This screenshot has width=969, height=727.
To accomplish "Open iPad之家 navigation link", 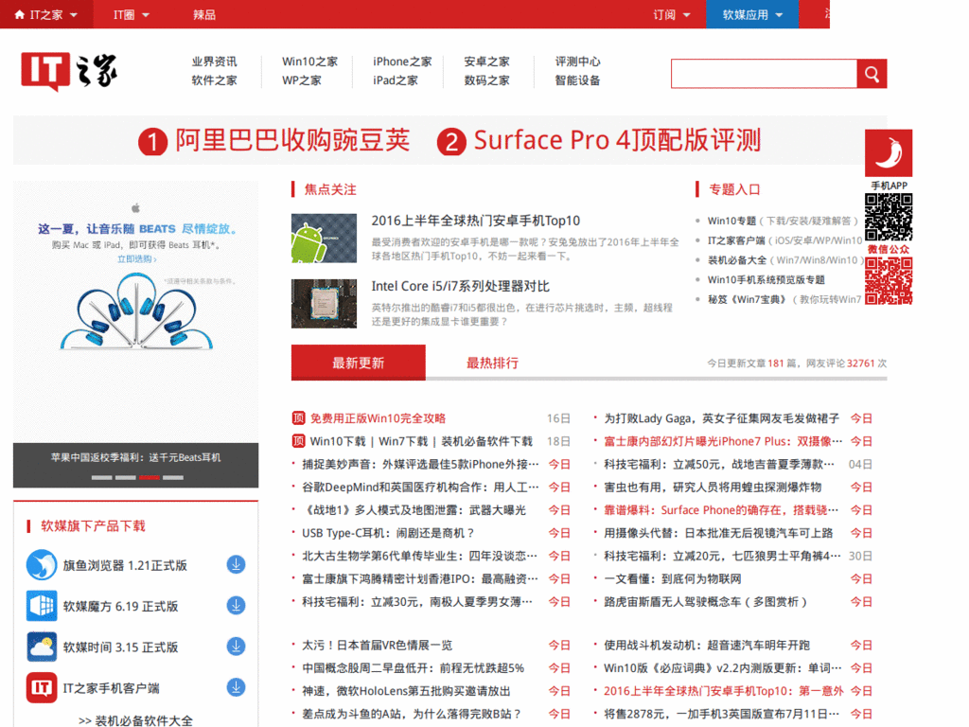I will (396, 80).
